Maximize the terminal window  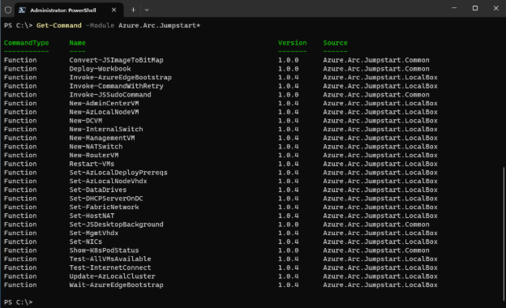(x=475, y=8)
